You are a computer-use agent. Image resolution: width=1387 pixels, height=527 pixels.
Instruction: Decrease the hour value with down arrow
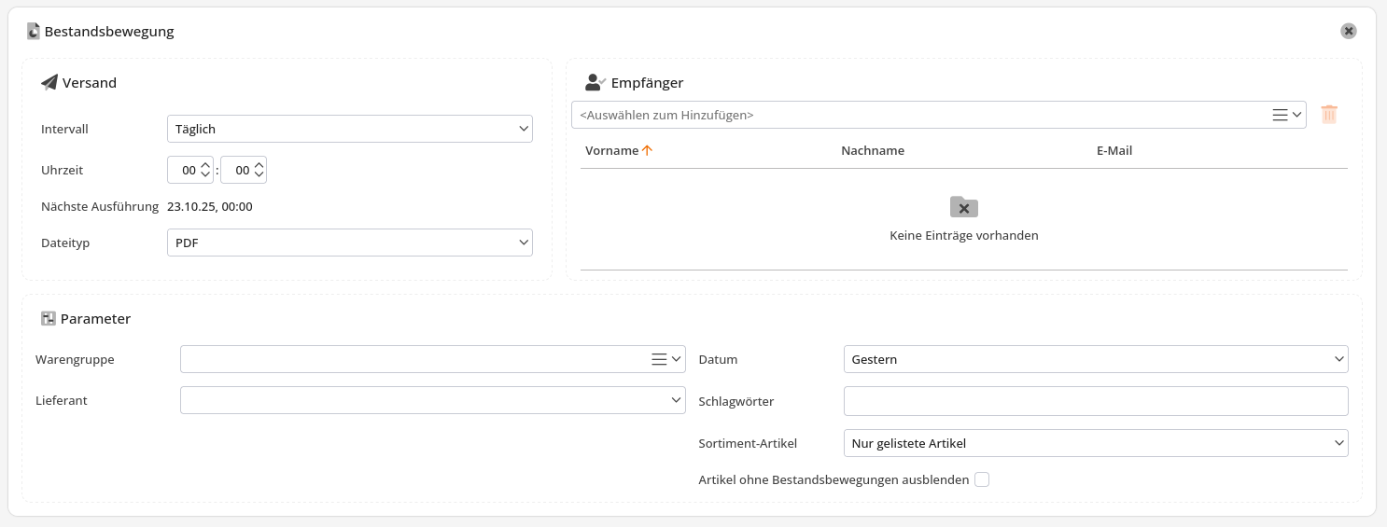pyautogui.click(x=205, y=176)
